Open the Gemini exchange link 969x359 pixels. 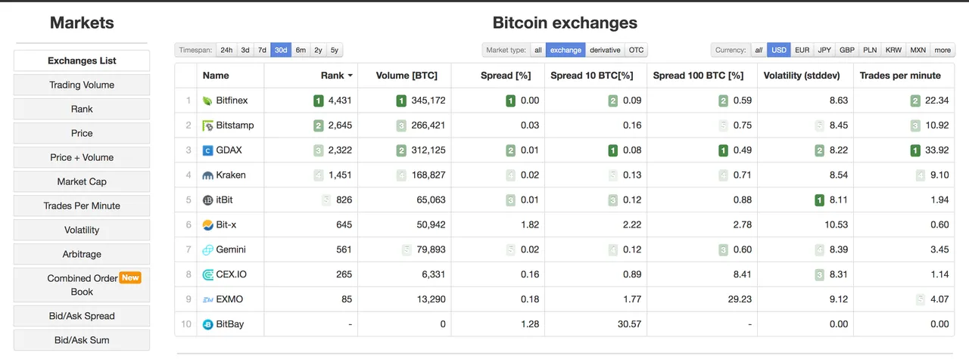(x=231, y=250)
